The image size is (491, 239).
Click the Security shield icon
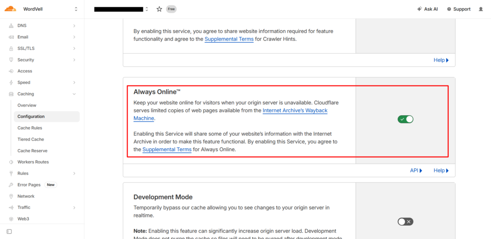pyautogui.click(x=12, y=60)
